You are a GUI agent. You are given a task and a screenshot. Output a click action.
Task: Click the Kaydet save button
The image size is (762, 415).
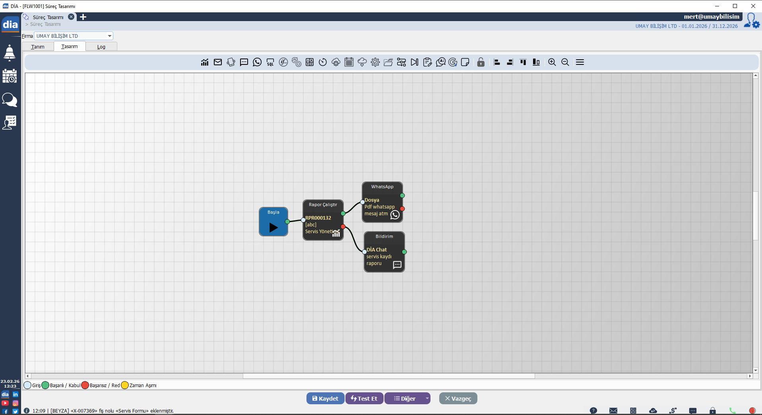click(x=325, y=398)
